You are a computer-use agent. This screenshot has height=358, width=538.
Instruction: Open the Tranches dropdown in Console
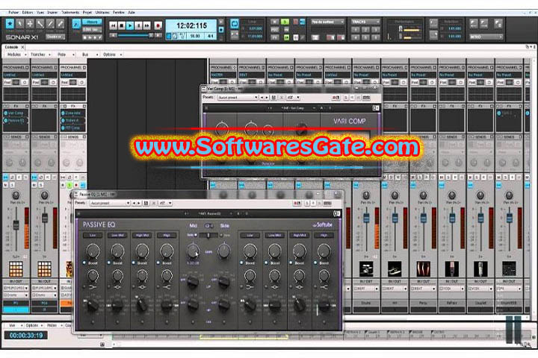(x=40, y=54)
